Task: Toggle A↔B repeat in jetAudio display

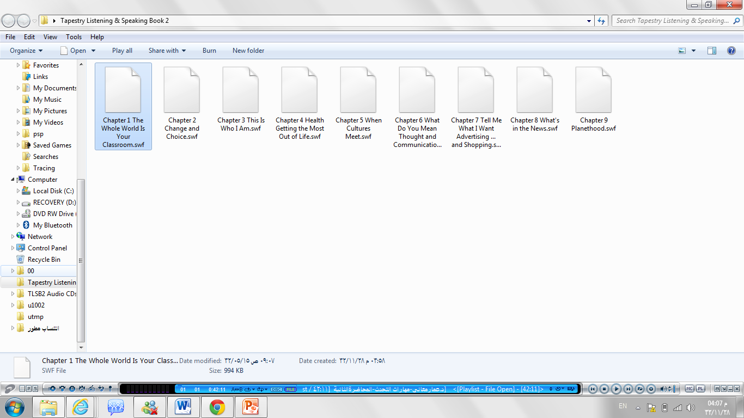Action: (237, 389)
